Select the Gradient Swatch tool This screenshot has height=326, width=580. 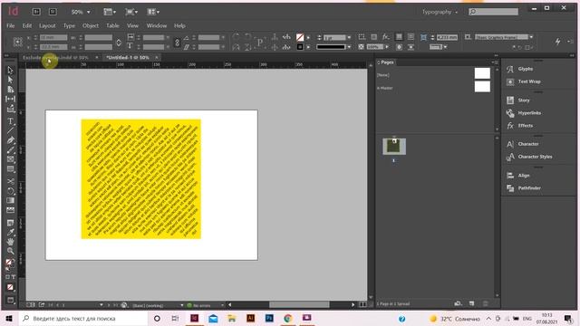[10, 200]
